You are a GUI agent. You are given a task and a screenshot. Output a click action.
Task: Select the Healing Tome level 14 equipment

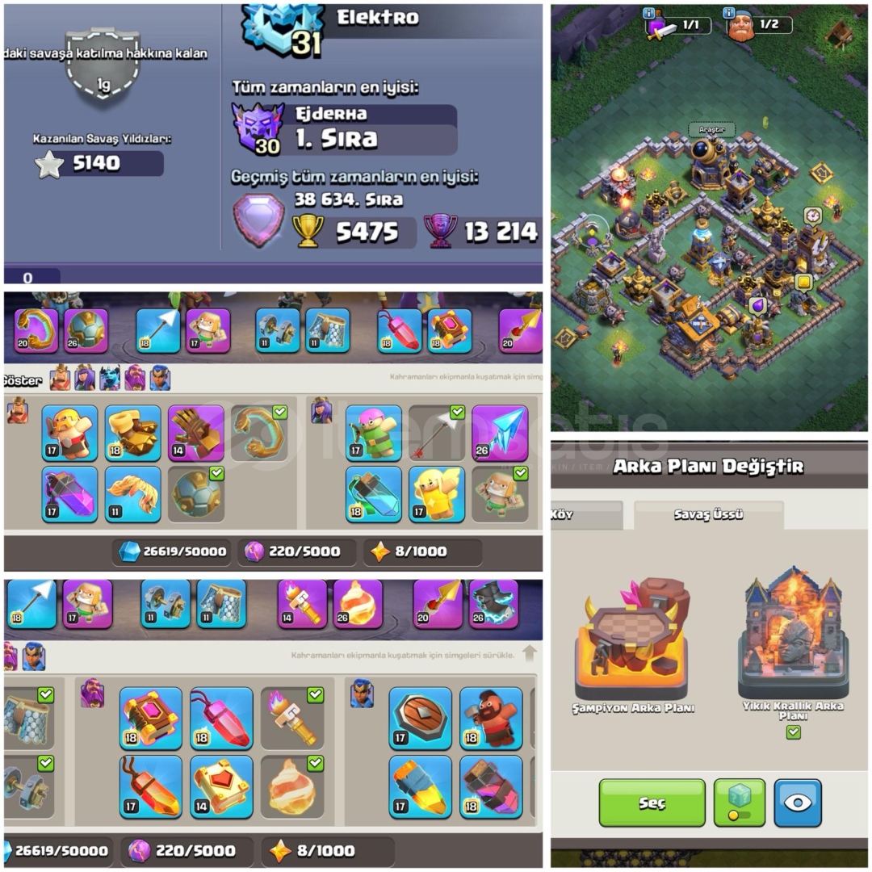click(x=221, y=787)
